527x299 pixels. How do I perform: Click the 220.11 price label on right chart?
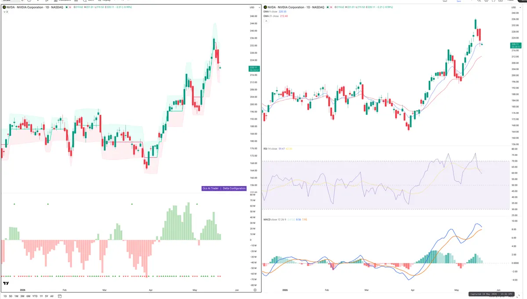click(515, 45)
